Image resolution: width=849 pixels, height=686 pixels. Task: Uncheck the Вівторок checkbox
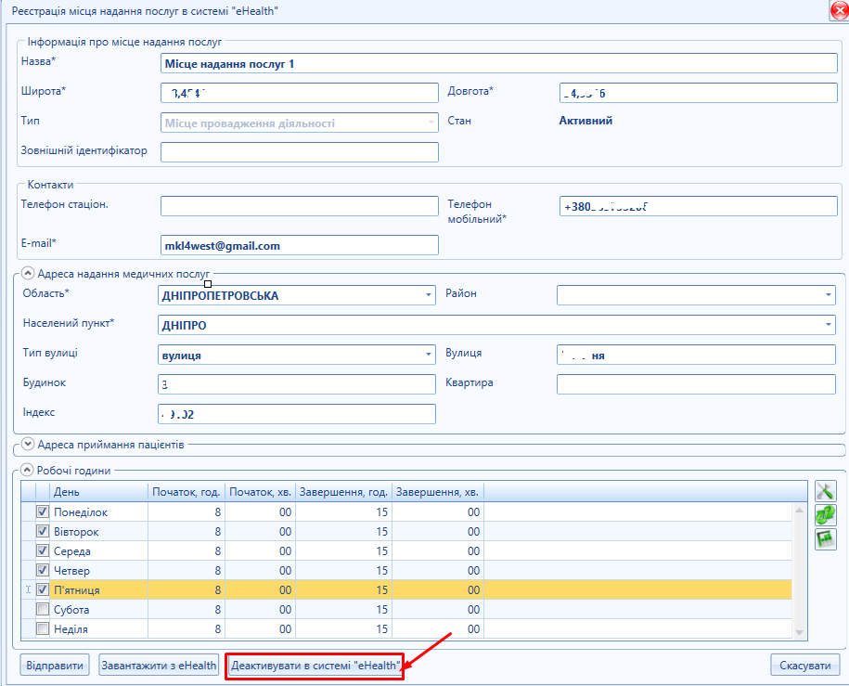tap(43, 531)
